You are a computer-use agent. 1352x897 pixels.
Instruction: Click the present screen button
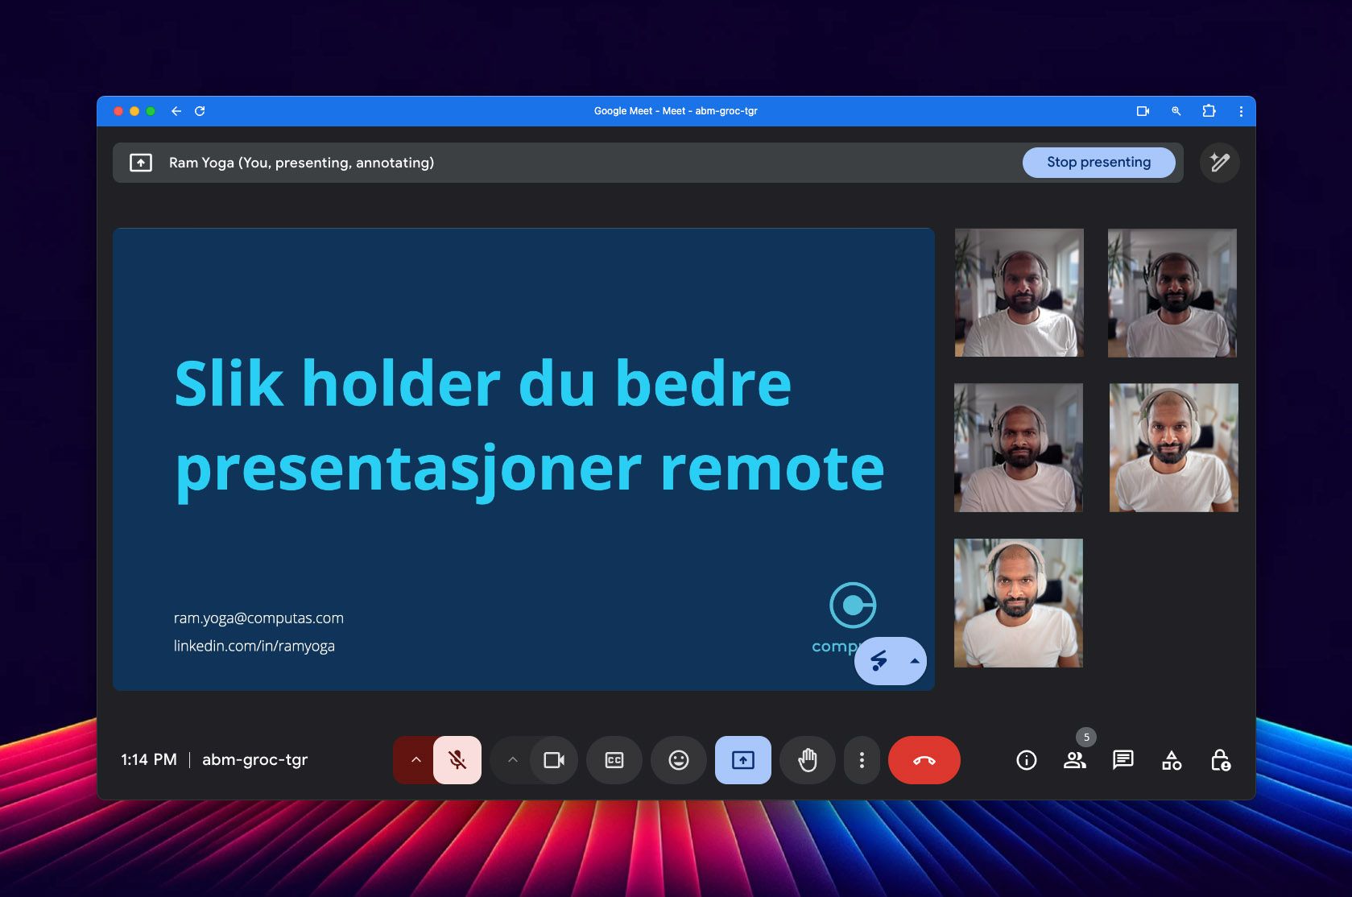(x=743, y=760)
